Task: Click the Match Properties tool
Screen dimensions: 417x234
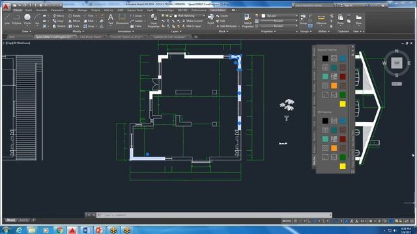Action: tap(248, 21)
